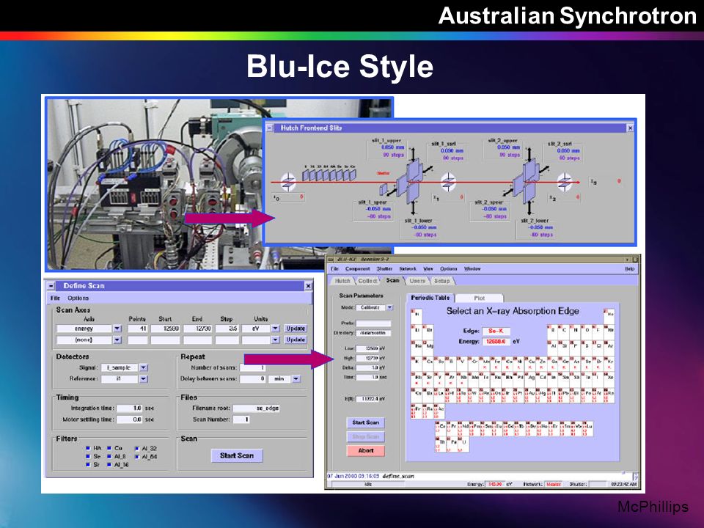
Task: Open the Reference detector dropdown
Action: coord(144,378)
